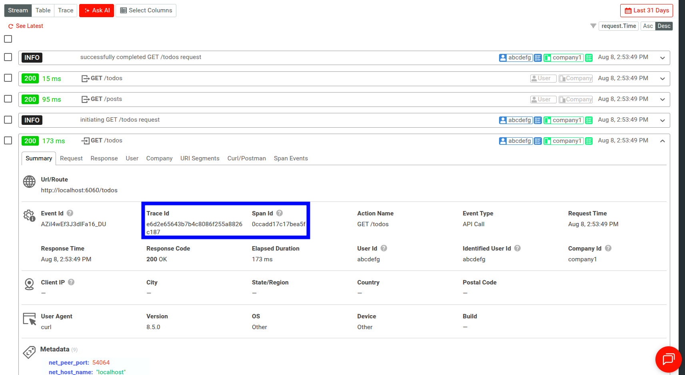Collapse the expanded GET /todos entry
This screenshot has height=375, width=685.
(x=663, y=141)
